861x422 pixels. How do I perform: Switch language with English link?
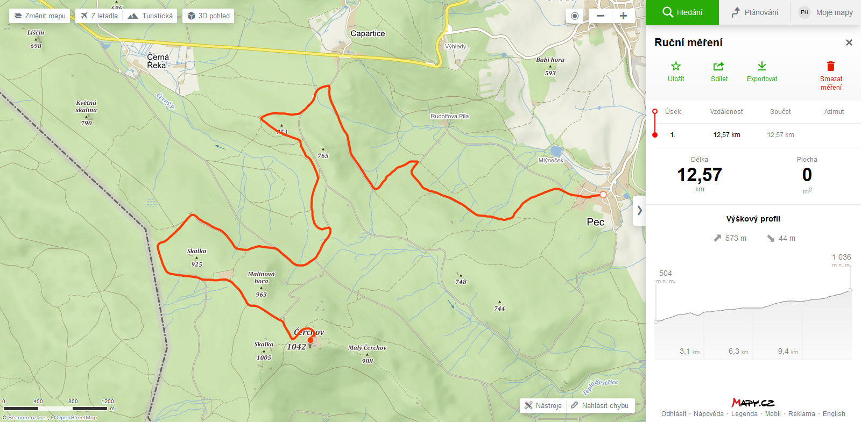tap(834, 414)
